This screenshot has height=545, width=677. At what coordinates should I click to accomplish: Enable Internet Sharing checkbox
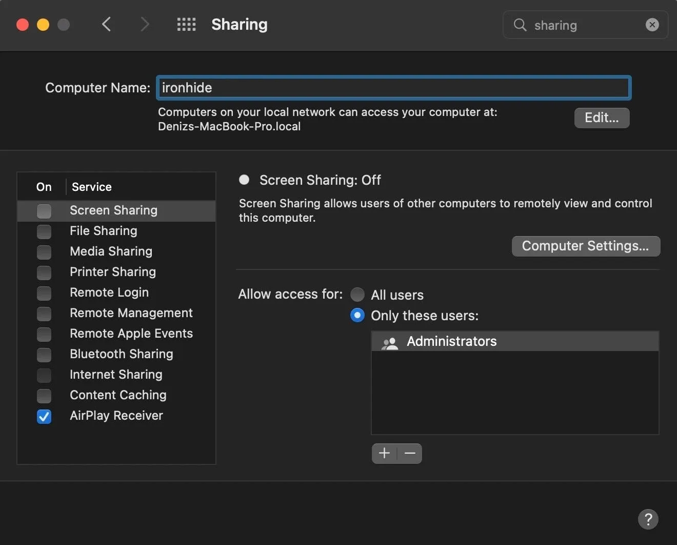44,375
